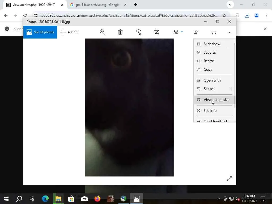Open File info from the menu
The image size is (272, 204).
click(214, 110)
